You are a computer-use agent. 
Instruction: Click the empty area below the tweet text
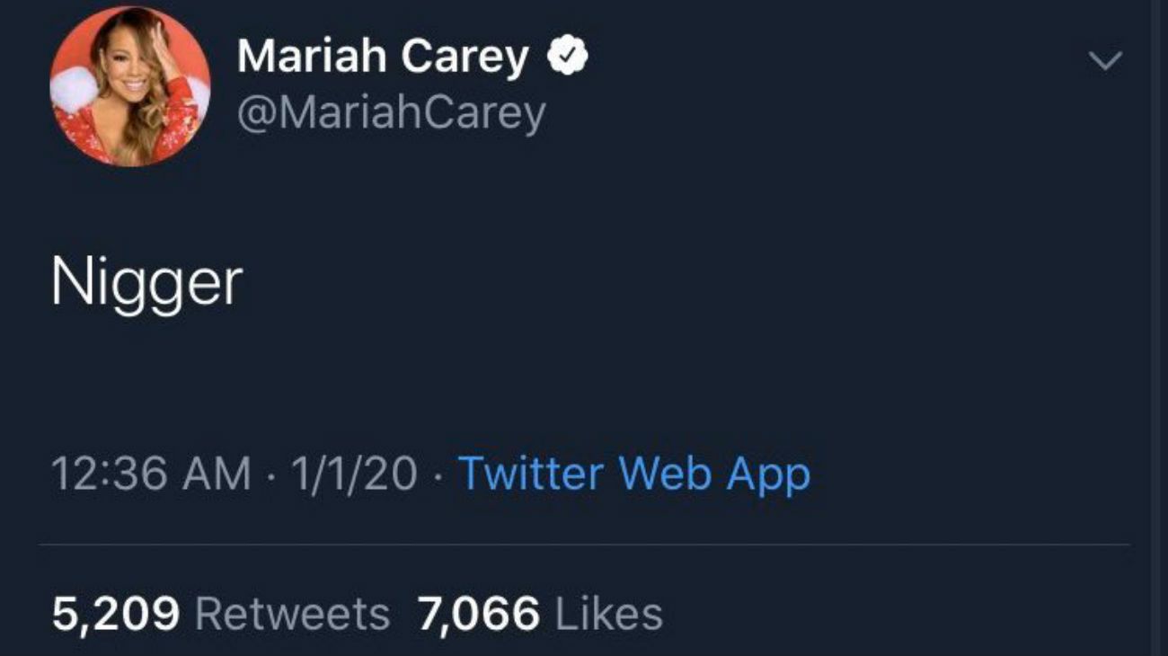584,377
